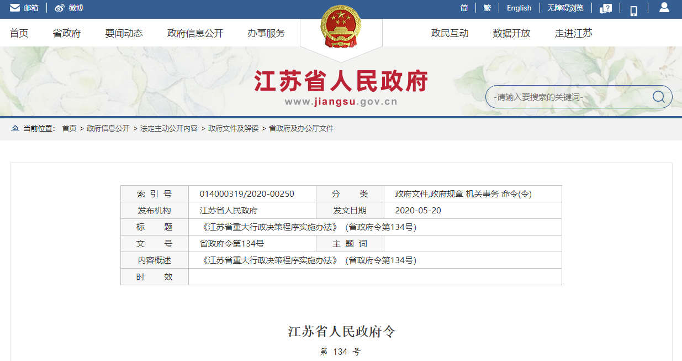
Task: Click the www.jiangsu.gov.cn URL text
Action: (341, 102)
